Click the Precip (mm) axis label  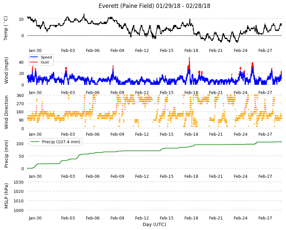(6, 154)
